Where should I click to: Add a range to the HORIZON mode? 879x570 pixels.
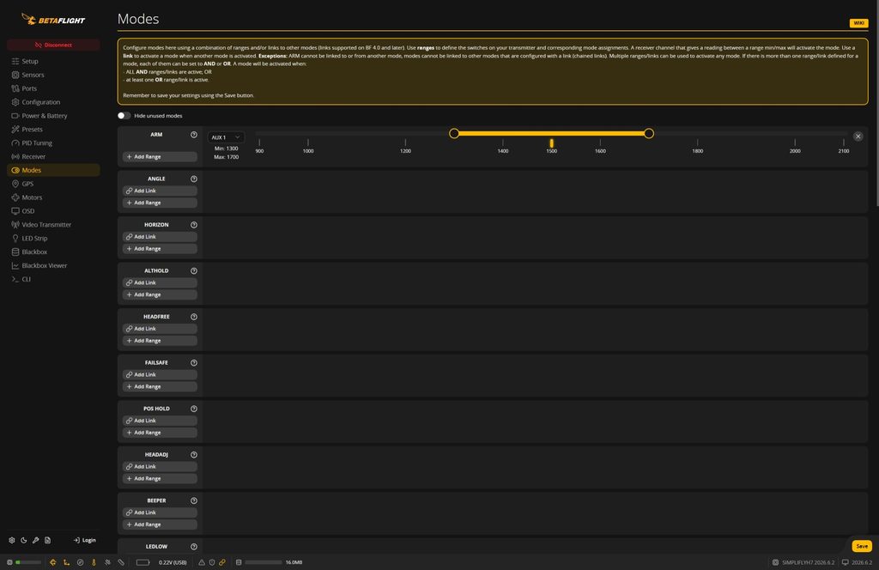160,249
